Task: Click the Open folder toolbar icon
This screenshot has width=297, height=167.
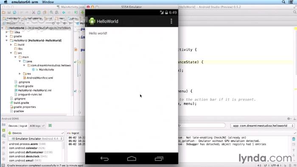Action: (x=3, y=12)
